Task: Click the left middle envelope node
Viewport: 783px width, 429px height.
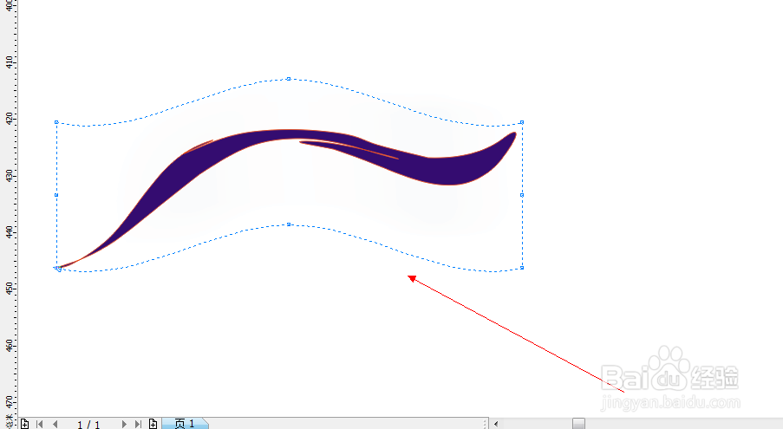Action: (55, 195)
